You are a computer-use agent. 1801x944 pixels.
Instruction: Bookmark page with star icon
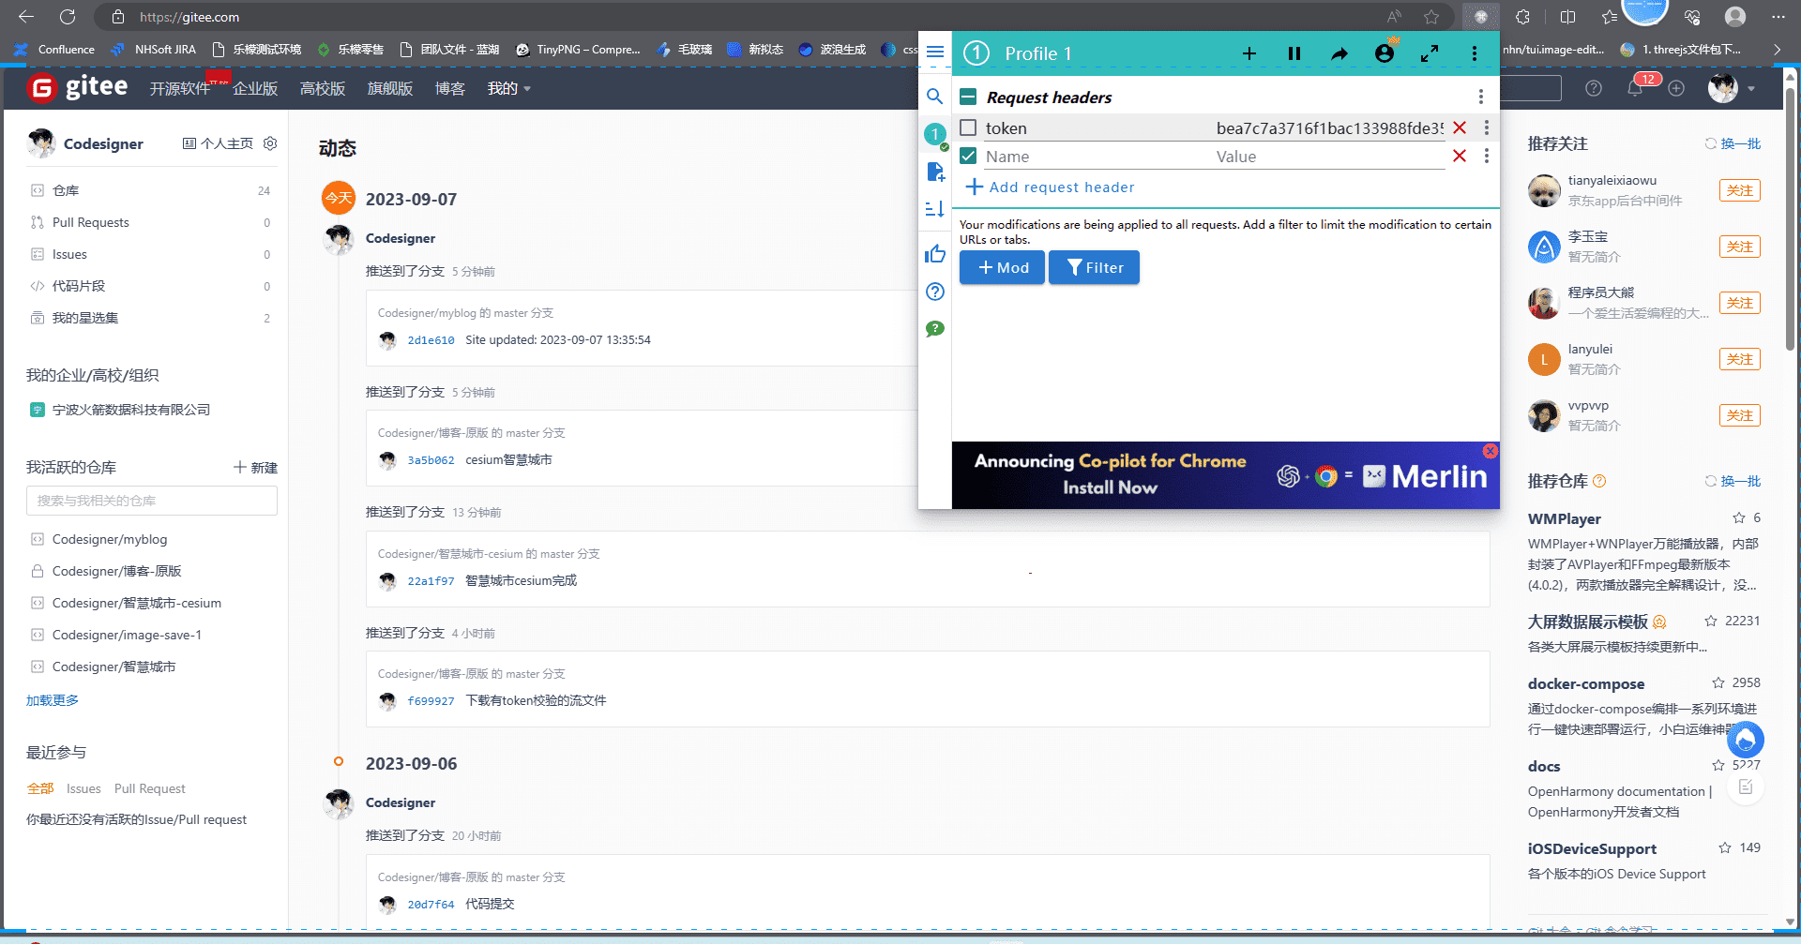click(1431, 17)
